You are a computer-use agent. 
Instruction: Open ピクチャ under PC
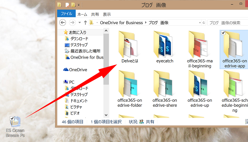click(74, 107)
